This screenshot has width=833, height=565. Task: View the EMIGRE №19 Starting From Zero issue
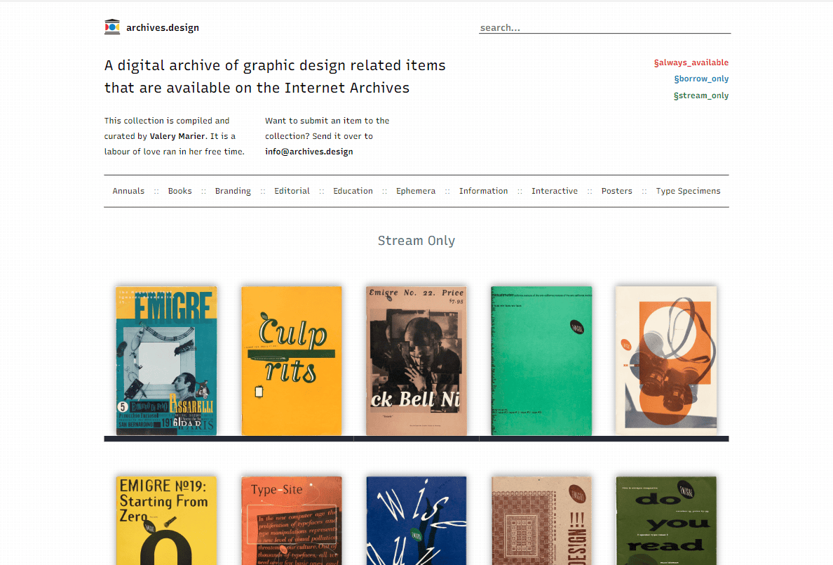point(166,521)
